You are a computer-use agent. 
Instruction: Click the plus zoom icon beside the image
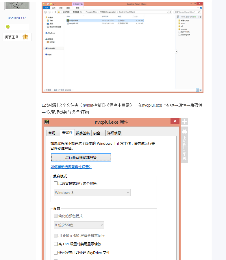click(184, 122)
